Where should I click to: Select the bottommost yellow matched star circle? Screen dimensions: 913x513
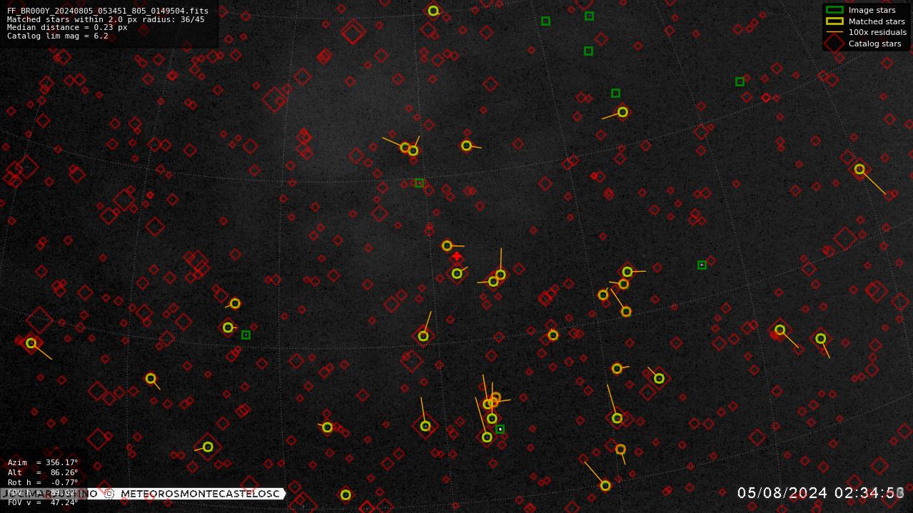pyautogui.click(x=345, y=494)
